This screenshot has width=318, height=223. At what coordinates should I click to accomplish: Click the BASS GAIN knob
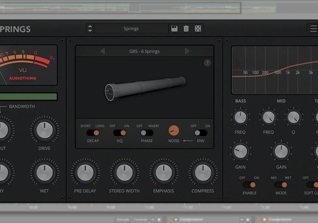coord(240,151)
